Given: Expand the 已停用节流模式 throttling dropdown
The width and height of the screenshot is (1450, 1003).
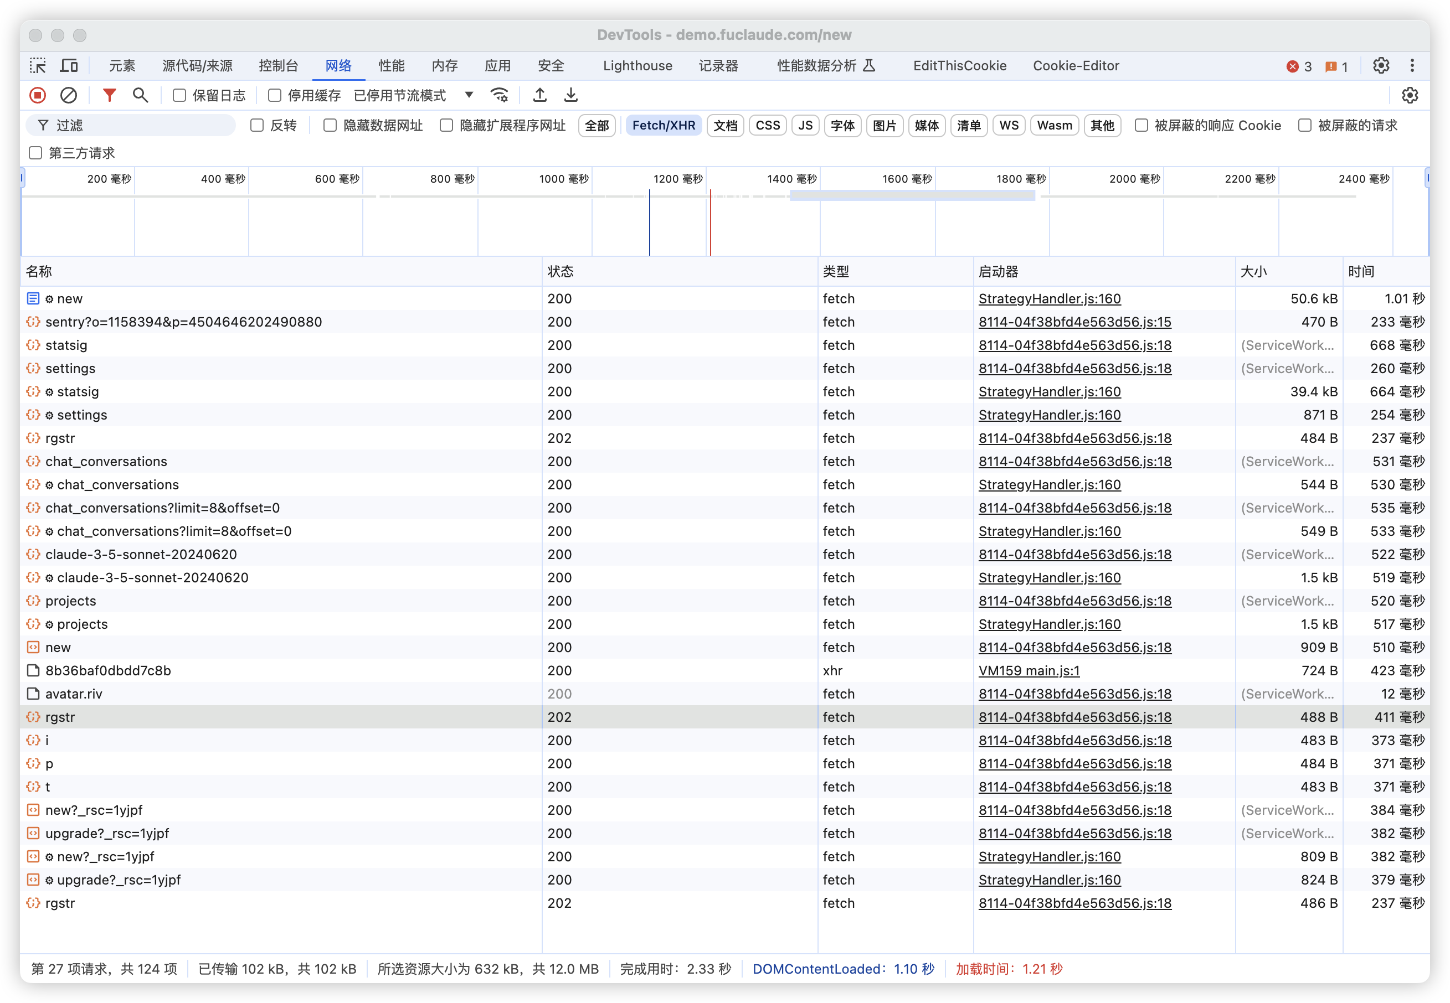Looking at the screenshot, I should 414,96.
